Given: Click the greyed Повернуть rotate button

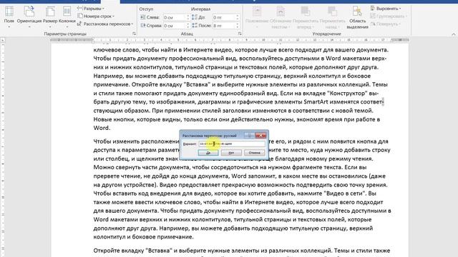Looking at the screenshot, I should pyautogui.click(x=385, y=24).
